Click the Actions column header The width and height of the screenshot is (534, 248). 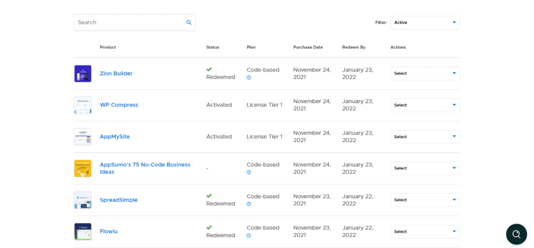click(398, 47)
